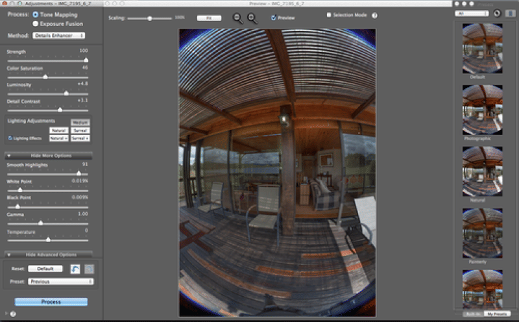The height and width of the screenshot is (322, 519).
Task: Click the zoom out magnifier icon
Action: 237,18
